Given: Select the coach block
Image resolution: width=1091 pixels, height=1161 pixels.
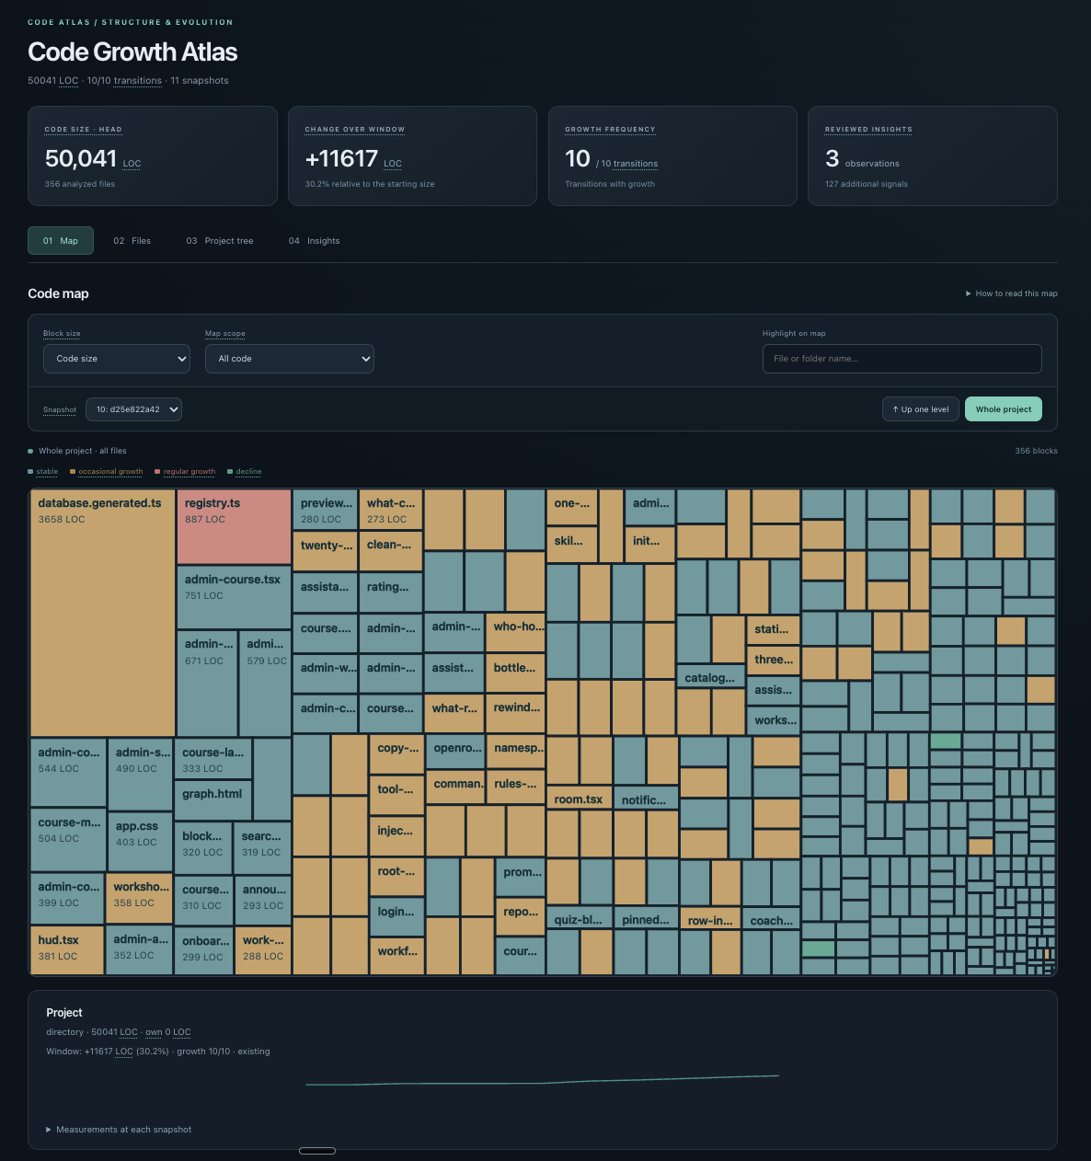Looking at the screenshot, I should [x=771, y=919].
